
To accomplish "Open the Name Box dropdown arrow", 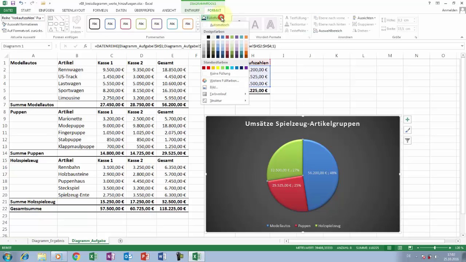I will [49, 46].
